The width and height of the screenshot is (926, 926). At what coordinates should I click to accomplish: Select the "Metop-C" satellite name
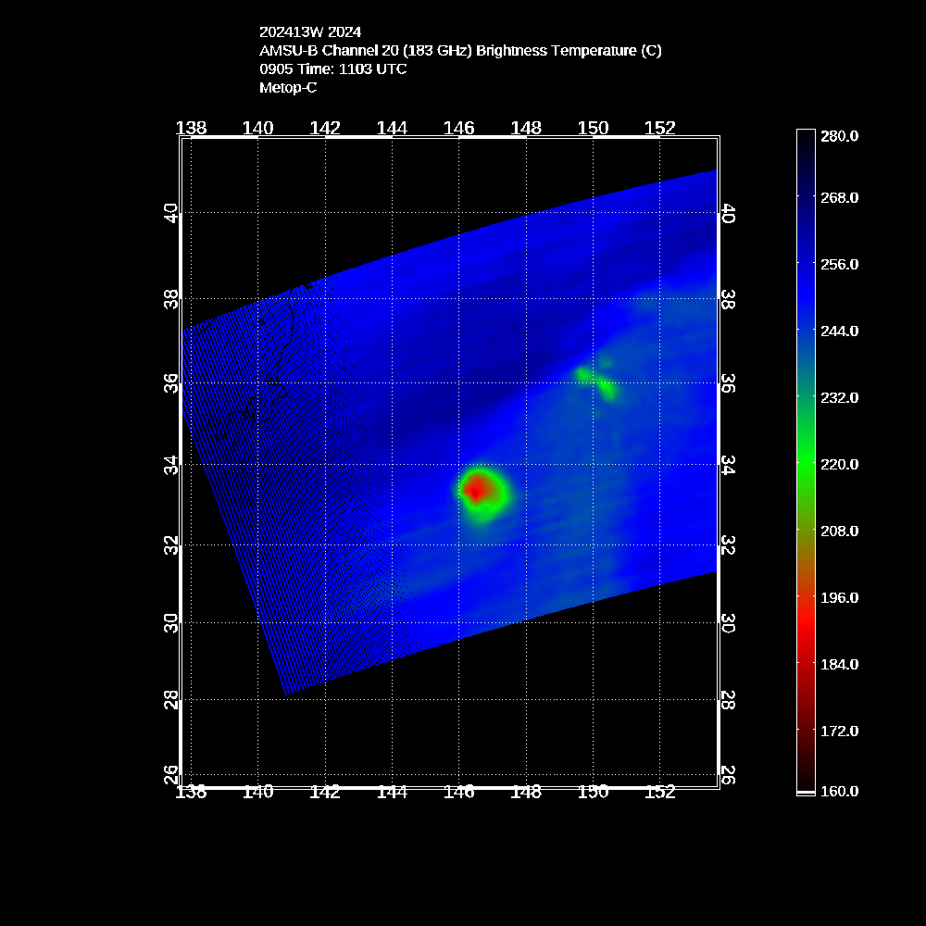click(x=288, y=87)
